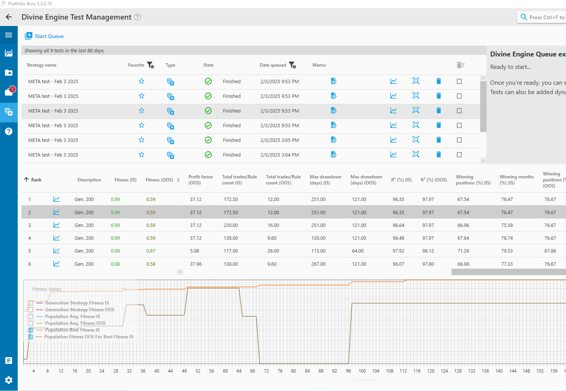Open the Favorite column filter
The width and height of the screenshot is (566, 391).
pos(150,65)
